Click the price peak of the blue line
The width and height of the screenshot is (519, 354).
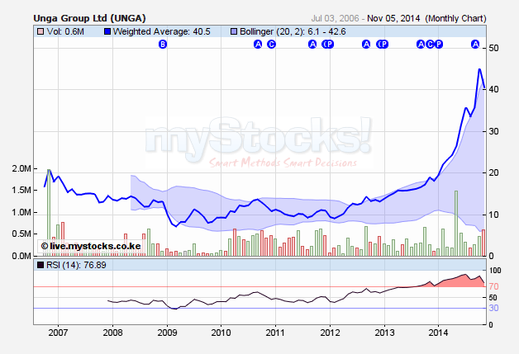click(480, 69)
